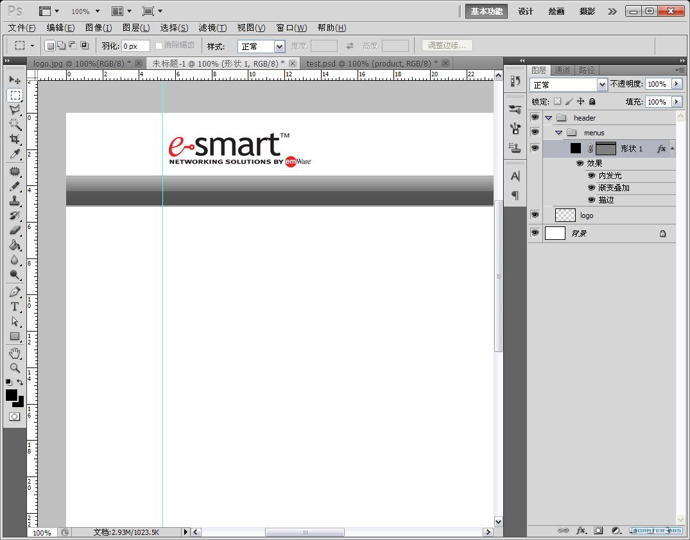Select the Paint Bucket tool
Viewport: 690px width, 540px height.
pos(15,245)
